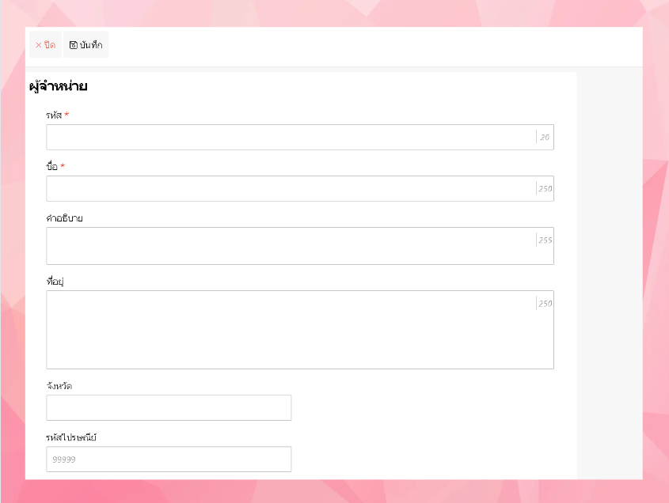The image size is (669, 503).
Task: Click the 250 character counter in ที่อยู่ field
Action: [545, 304]
